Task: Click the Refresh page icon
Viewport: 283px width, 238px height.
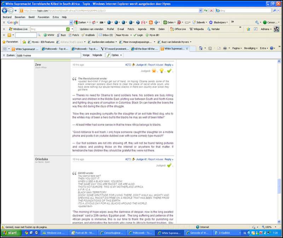Action: [x=206, y=11]
